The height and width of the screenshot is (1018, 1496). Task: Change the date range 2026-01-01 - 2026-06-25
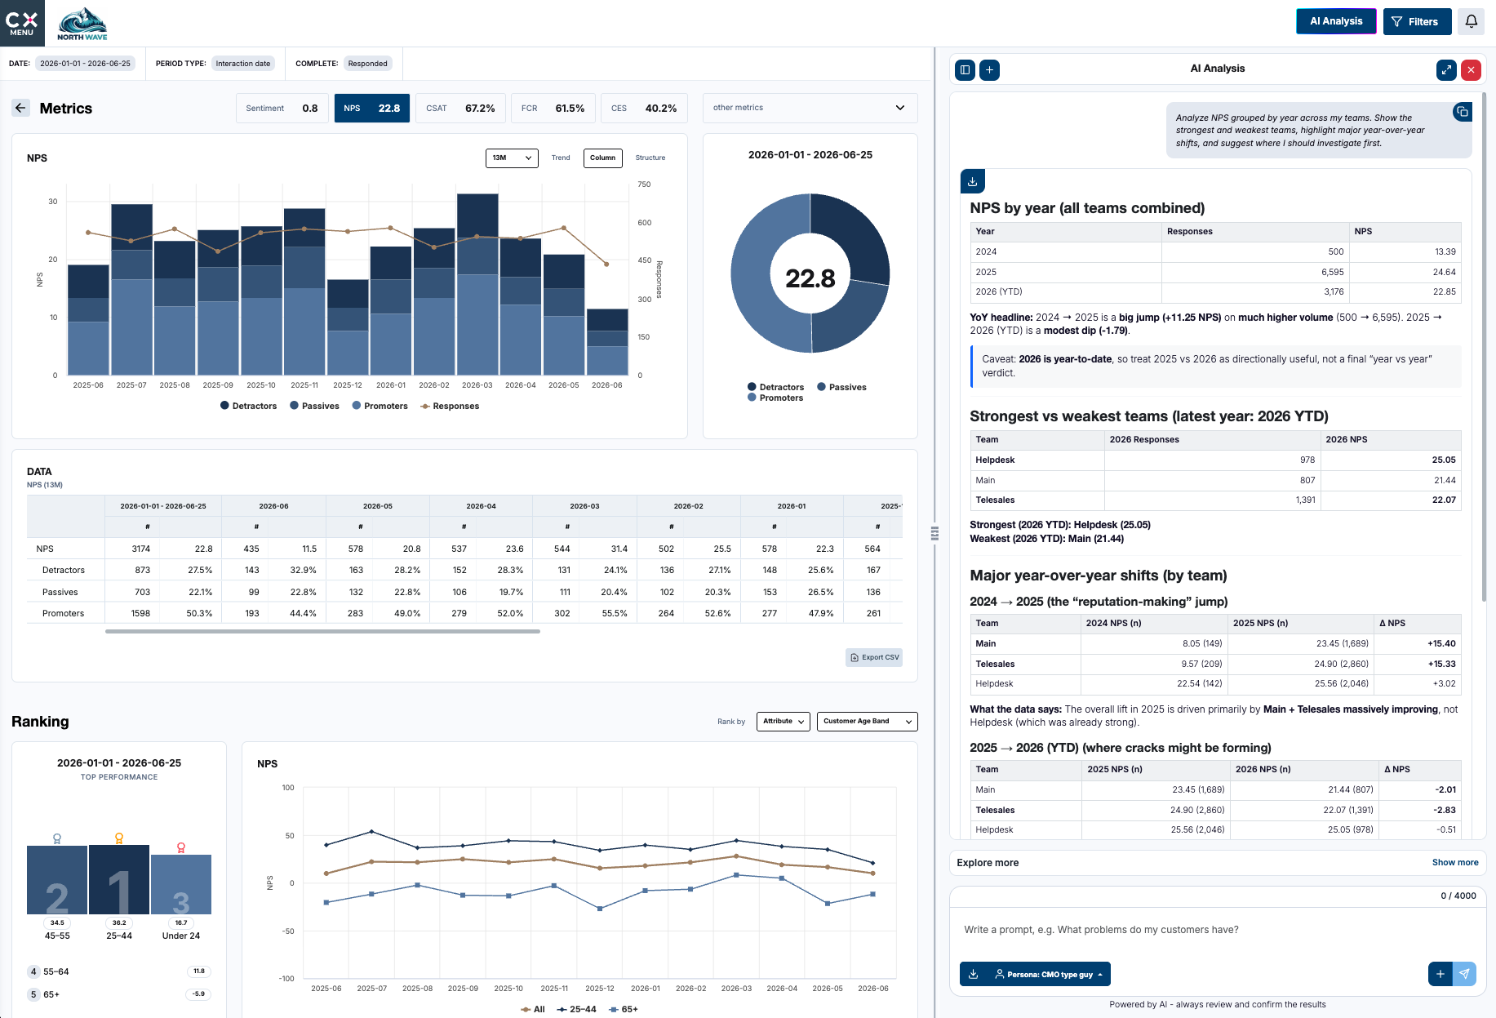pos(85,64)
